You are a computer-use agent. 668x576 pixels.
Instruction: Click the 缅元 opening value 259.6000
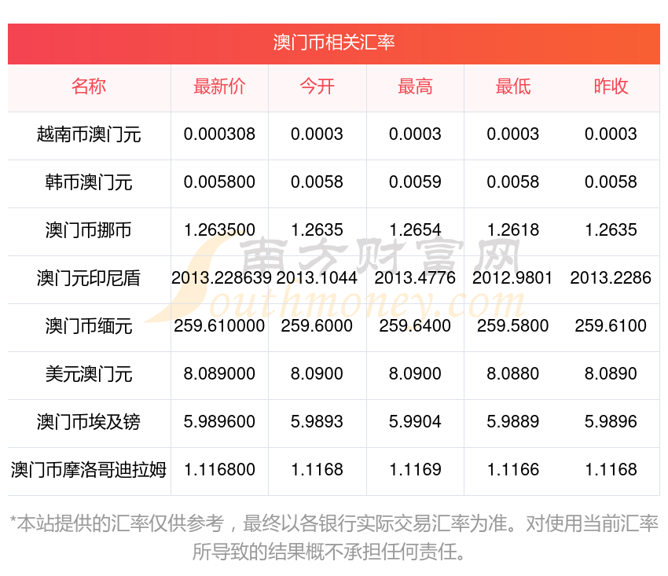point(317,326)
